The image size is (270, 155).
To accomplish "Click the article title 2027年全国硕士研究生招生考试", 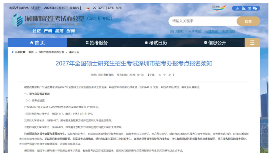I will tap(134, 63).
